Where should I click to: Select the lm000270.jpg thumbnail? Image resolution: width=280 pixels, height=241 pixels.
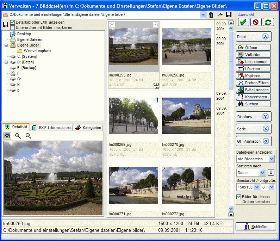(x=186, y=116)
